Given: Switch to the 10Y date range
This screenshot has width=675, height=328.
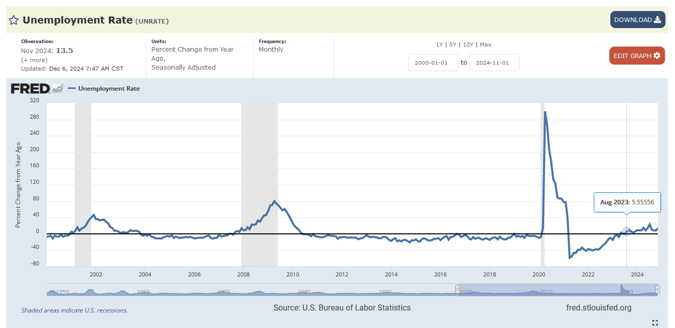Looking at the screenshot, I should (468, 45).
